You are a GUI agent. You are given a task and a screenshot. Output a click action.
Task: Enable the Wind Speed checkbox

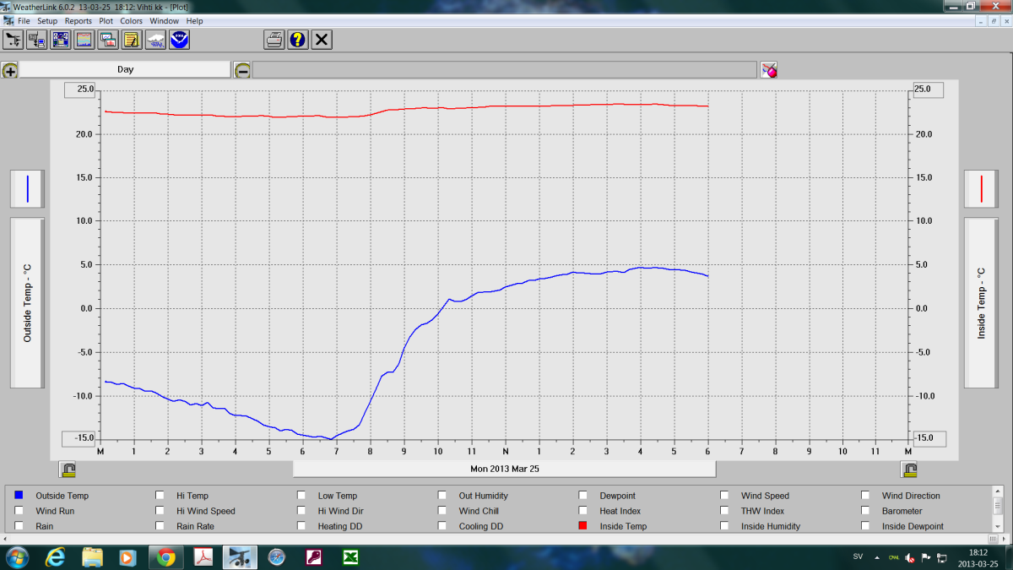pyautogui.click(x=724, y=496)
